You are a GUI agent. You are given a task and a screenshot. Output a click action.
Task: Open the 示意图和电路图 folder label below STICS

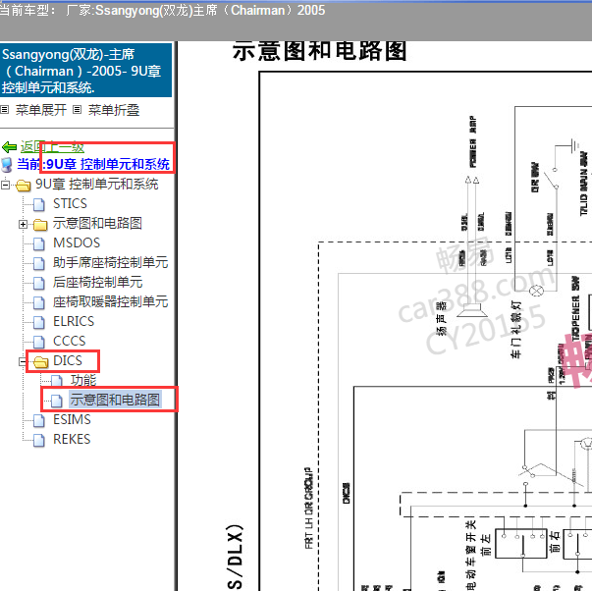tap(97, 223)
